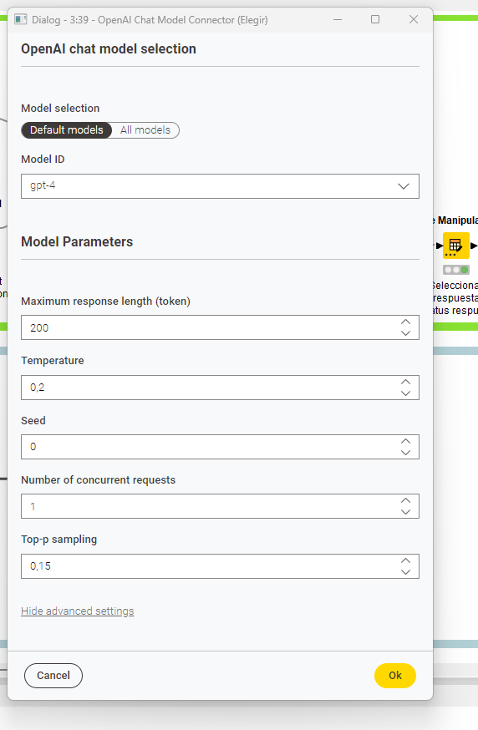Decrease the Temperature value
The image size is (478, 730).
[x=406, y=393]
